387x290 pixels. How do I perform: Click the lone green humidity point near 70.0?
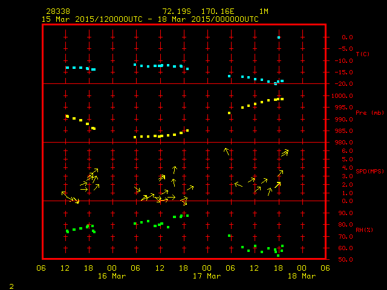click(229, 236)
